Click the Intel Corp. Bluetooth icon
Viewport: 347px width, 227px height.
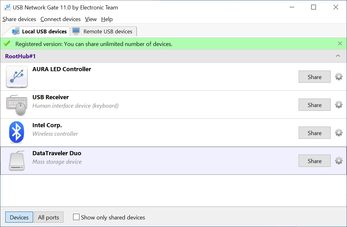pyautogui.click(x=17, y=132)
